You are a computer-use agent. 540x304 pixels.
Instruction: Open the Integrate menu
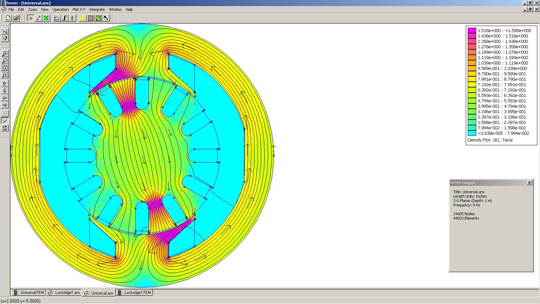97,9
